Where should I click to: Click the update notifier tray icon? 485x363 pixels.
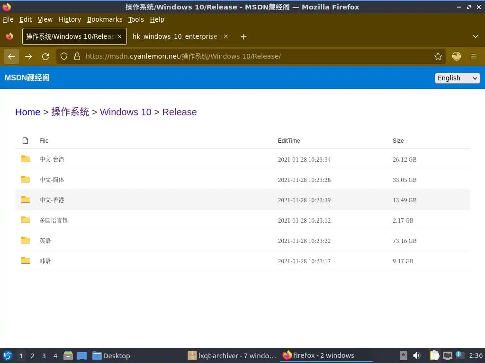pyautogui.click(x=459, y=355)
